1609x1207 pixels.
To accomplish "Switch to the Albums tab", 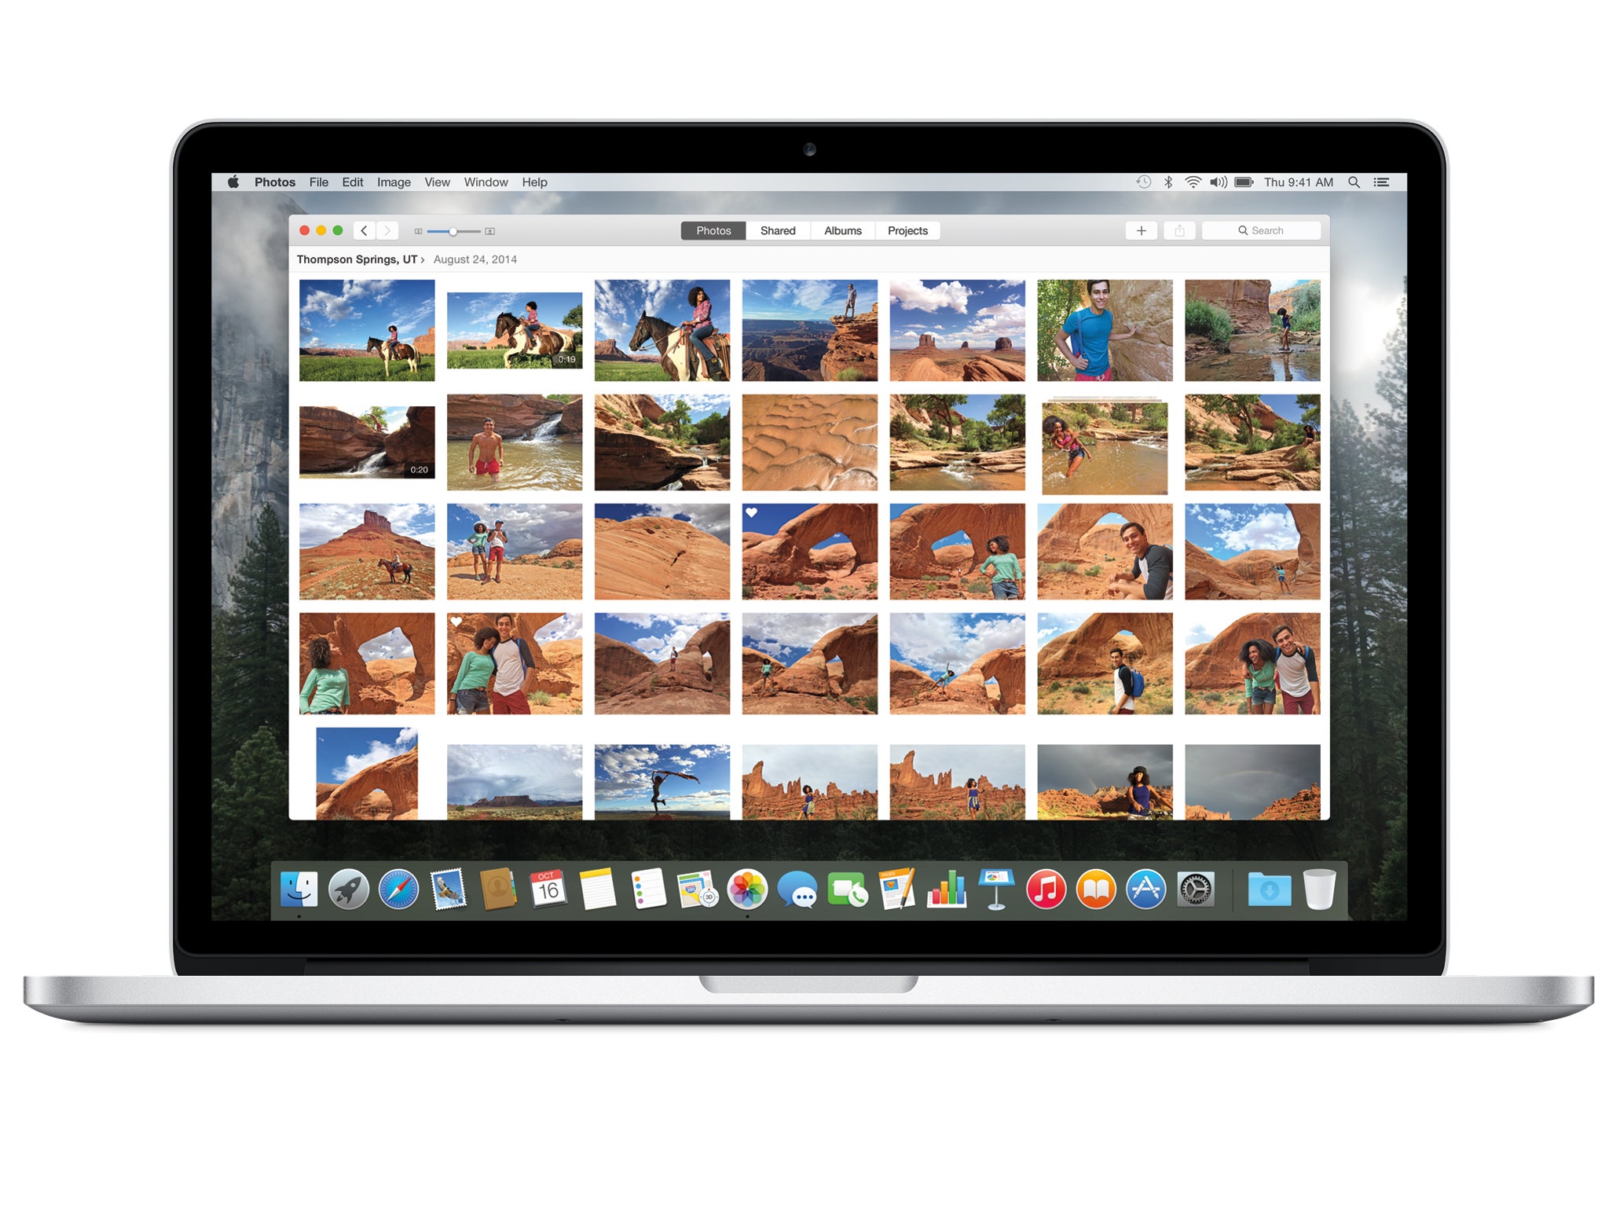I will pyautogui.click(x=841, y=231).
